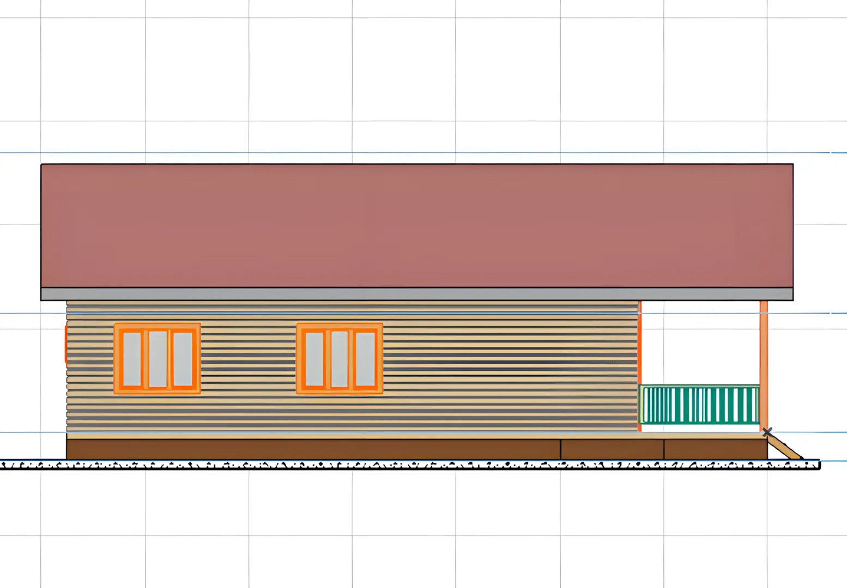Select the rightmost brown foundation segment under porch

(x=715, y=450)
